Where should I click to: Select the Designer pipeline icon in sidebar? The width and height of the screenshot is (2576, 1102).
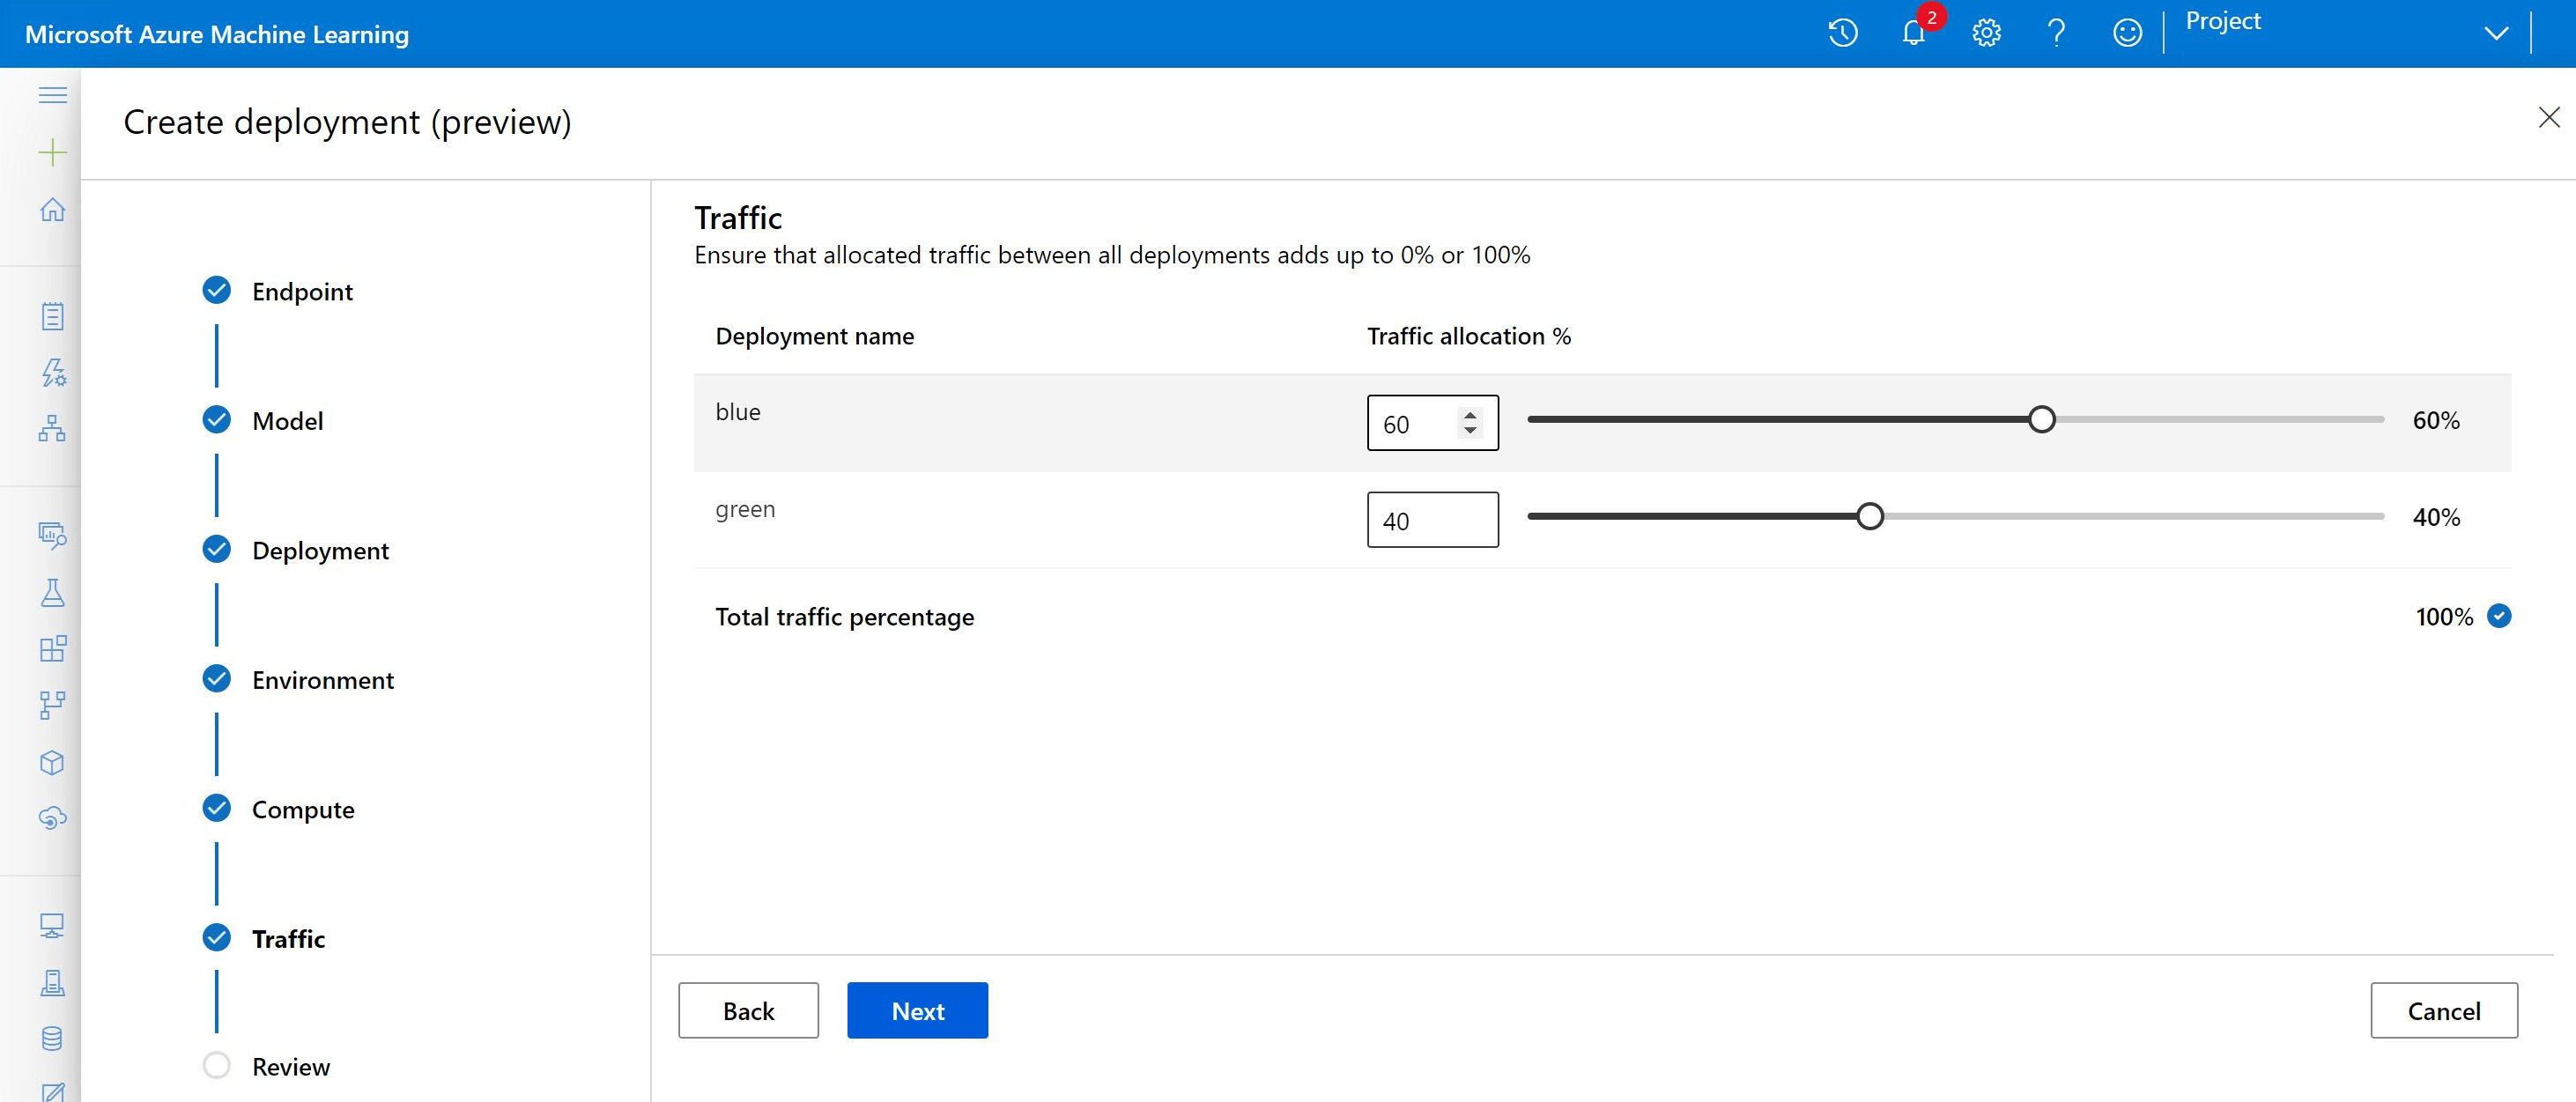pyautogui.click(x=52, y=430)
